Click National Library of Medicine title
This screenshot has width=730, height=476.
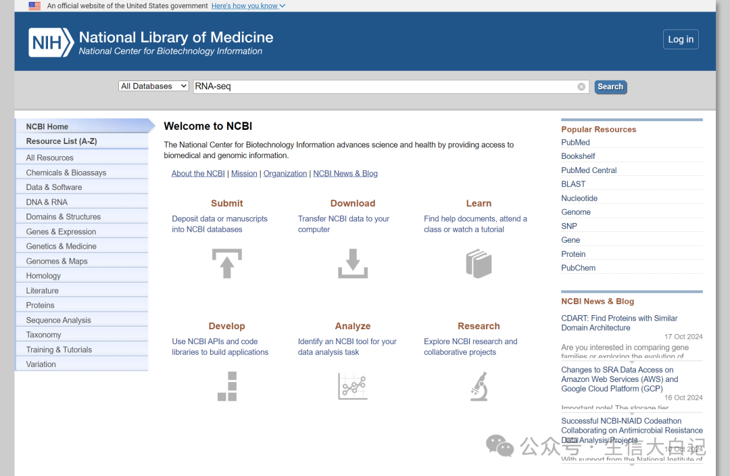[x=176, y=37]
